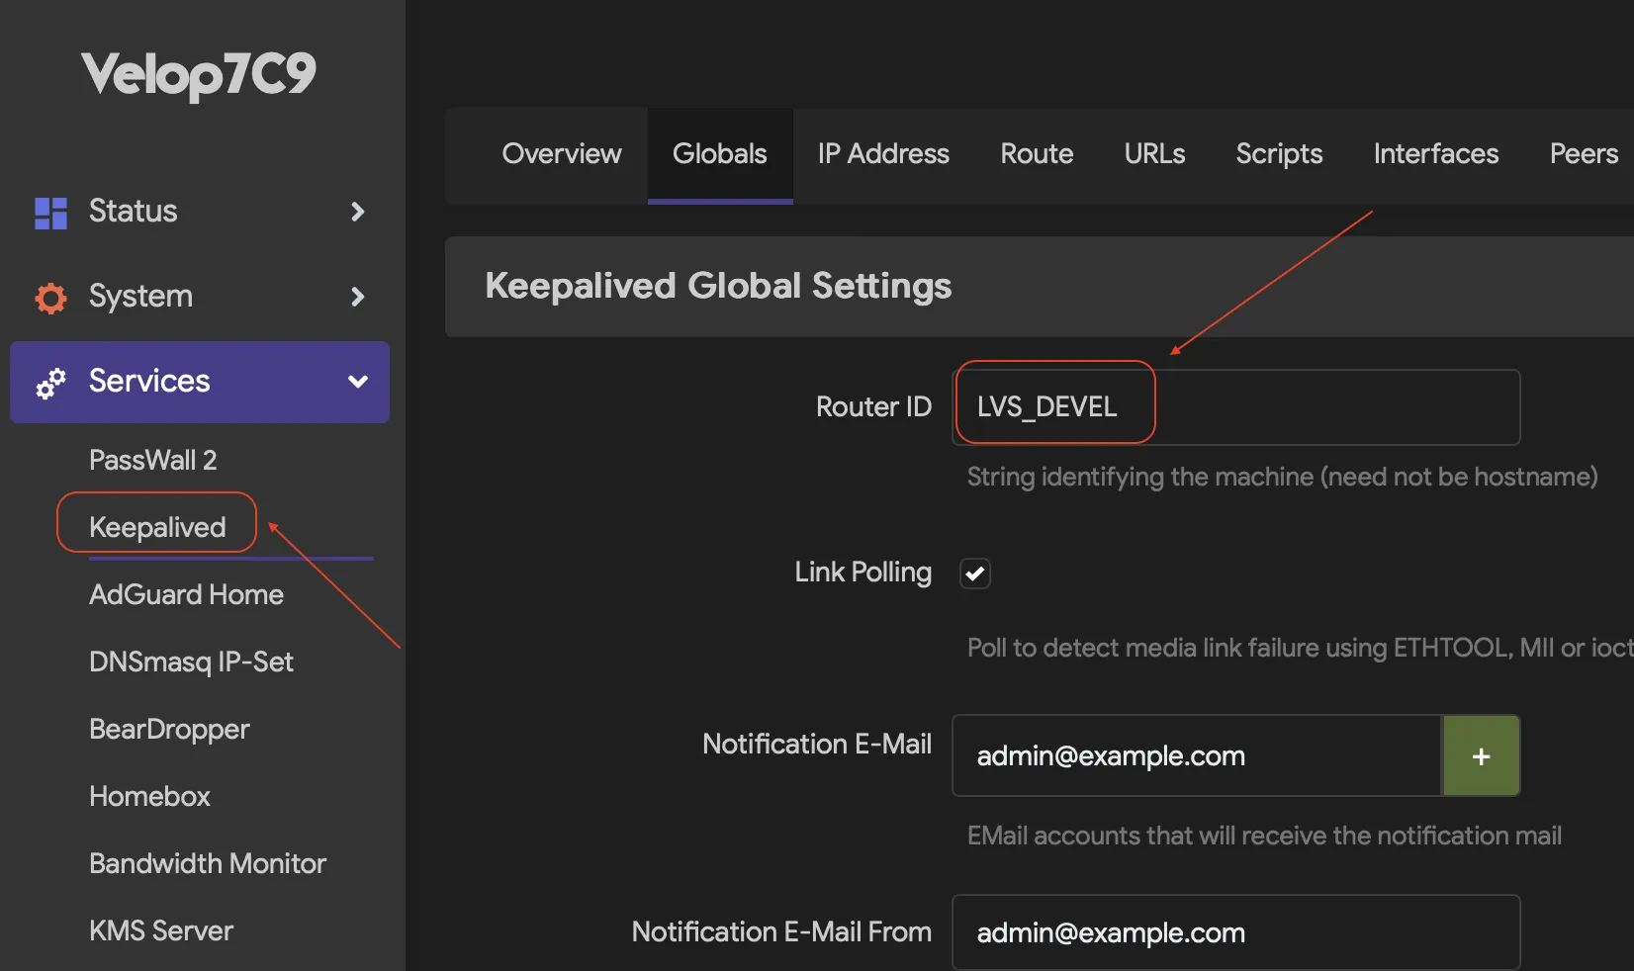Open PassWall 2 service settings

(153, 459)
